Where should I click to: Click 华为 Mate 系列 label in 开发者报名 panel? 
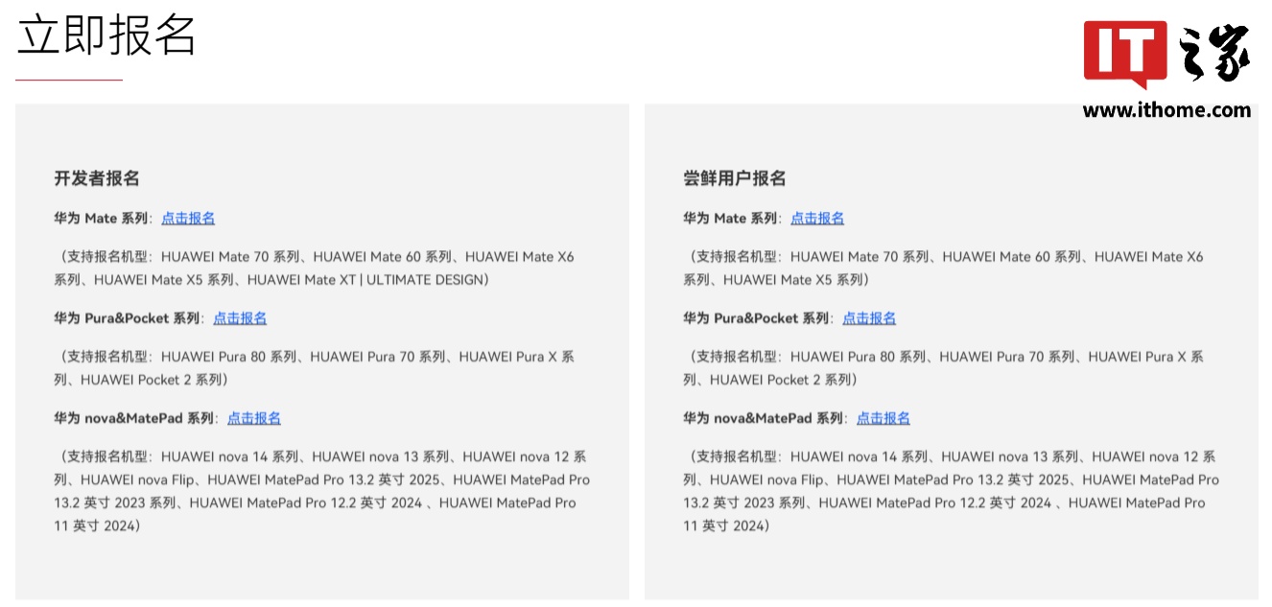pos(102,219)
